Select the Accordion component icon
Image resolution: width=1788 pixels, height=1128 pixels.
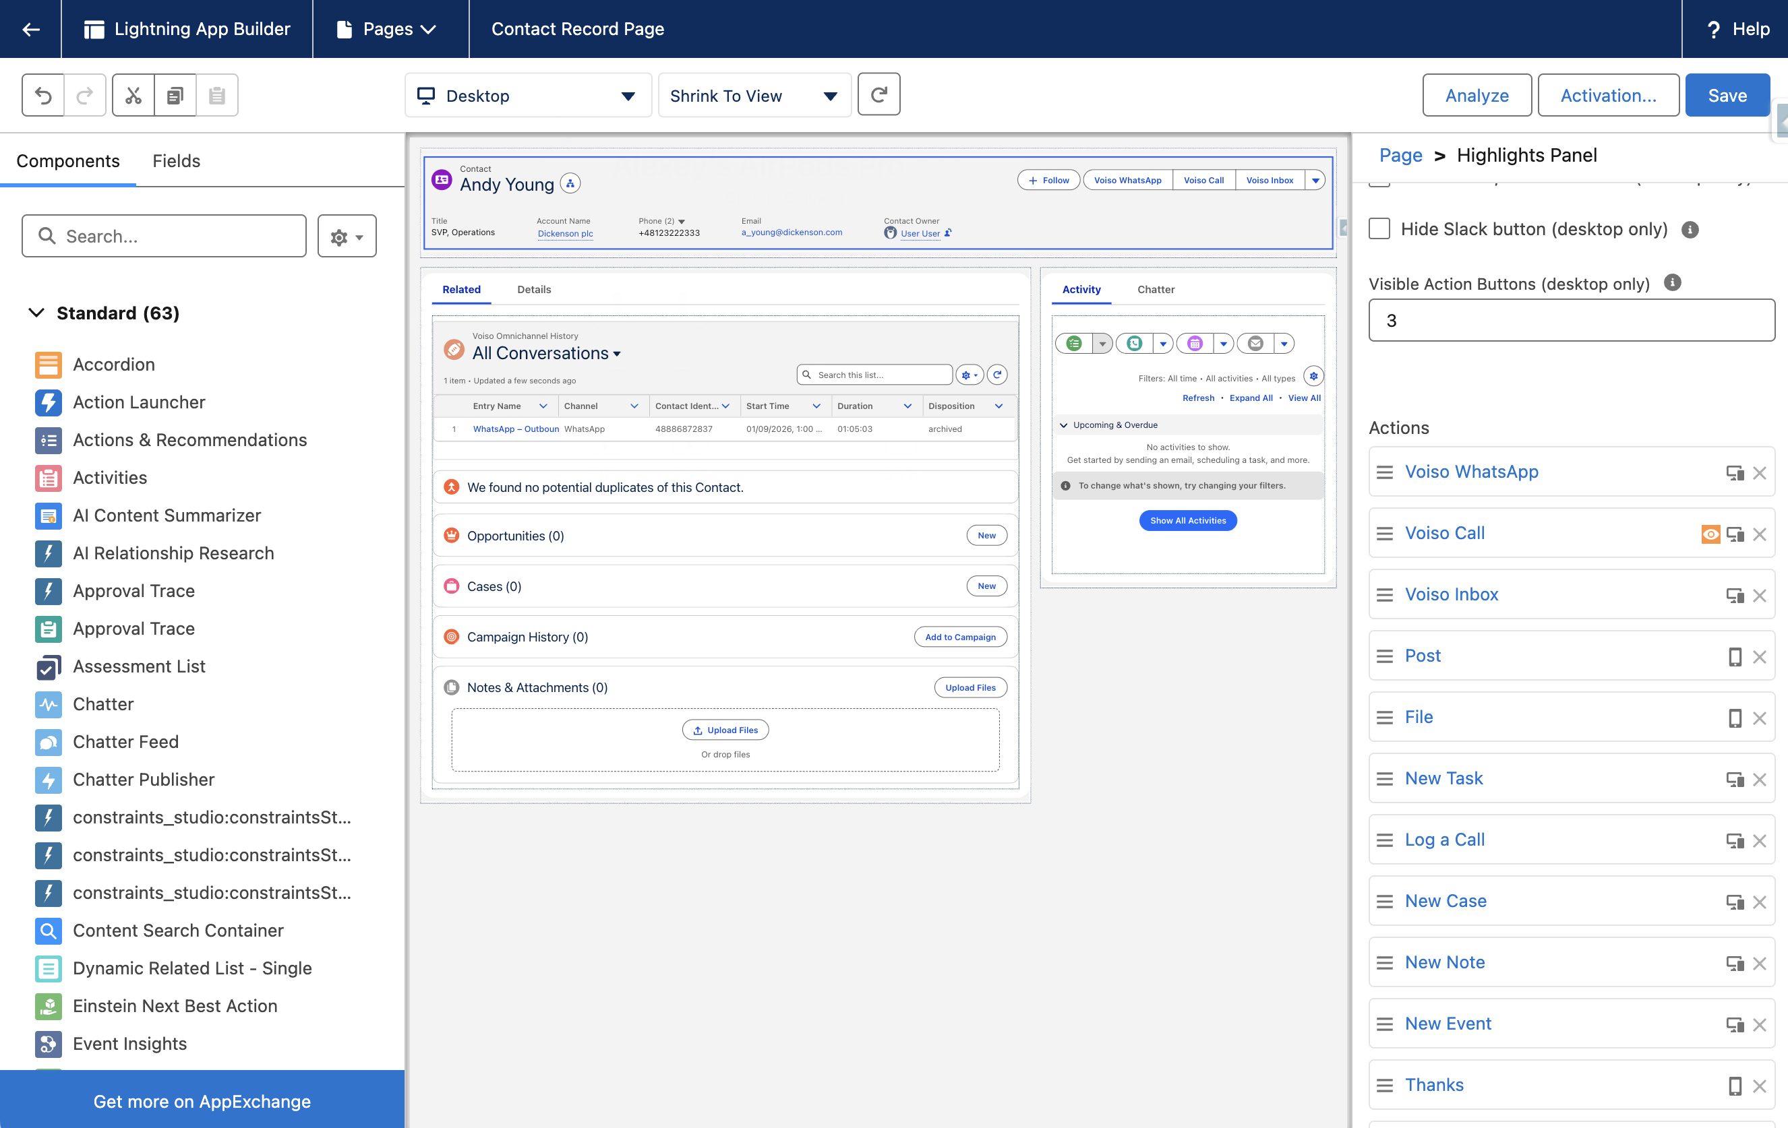tap(49, 365)
